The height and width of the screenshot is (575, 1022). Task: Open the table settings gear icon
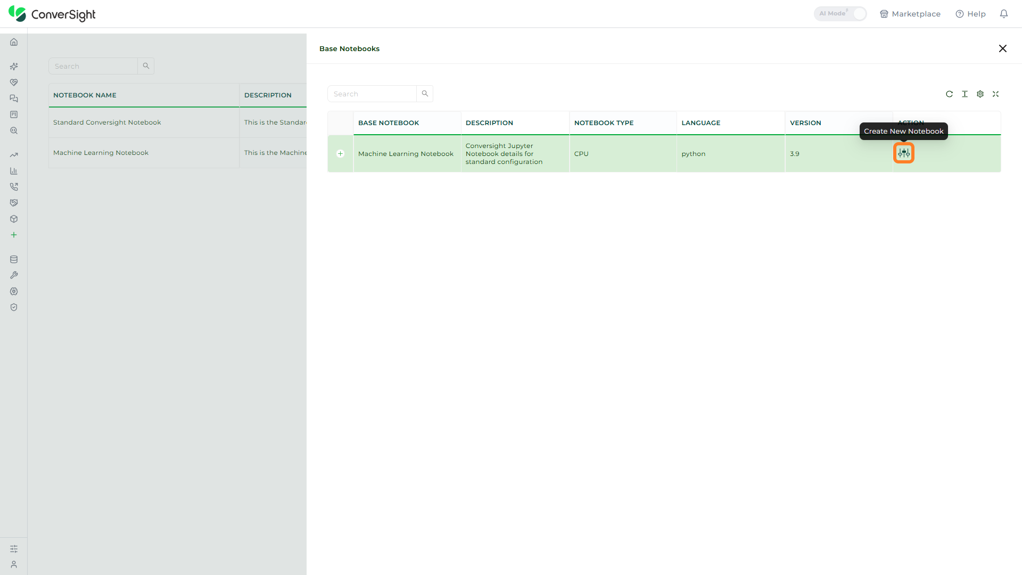[x=980, y=94]
